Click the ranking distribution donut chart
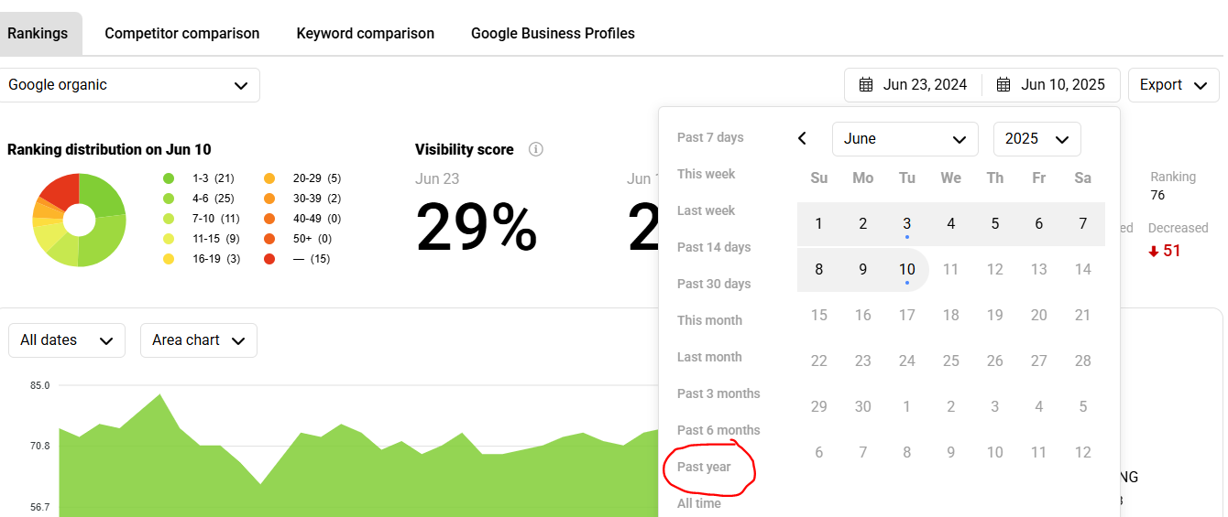 [x=79, y=220]
